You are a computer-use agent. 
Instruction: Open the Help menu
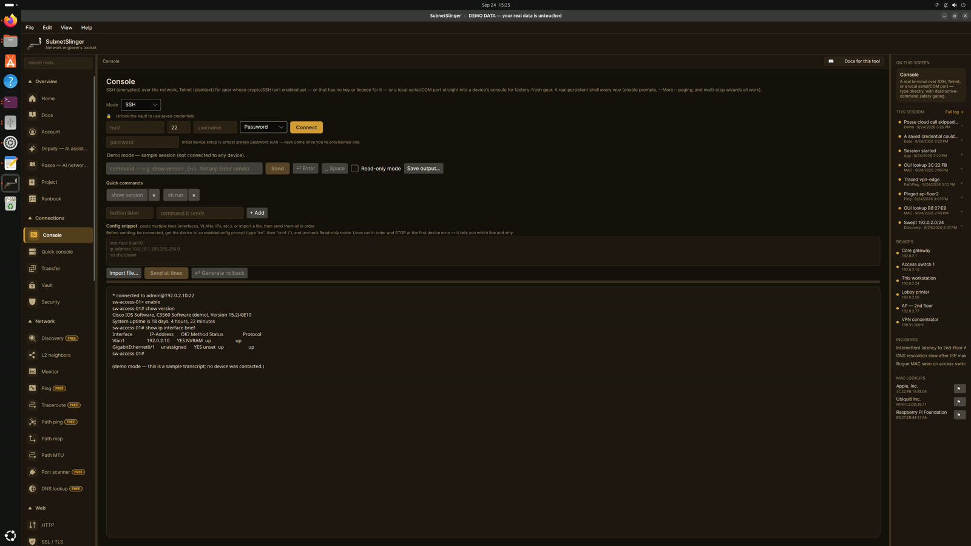coord(87,28)
